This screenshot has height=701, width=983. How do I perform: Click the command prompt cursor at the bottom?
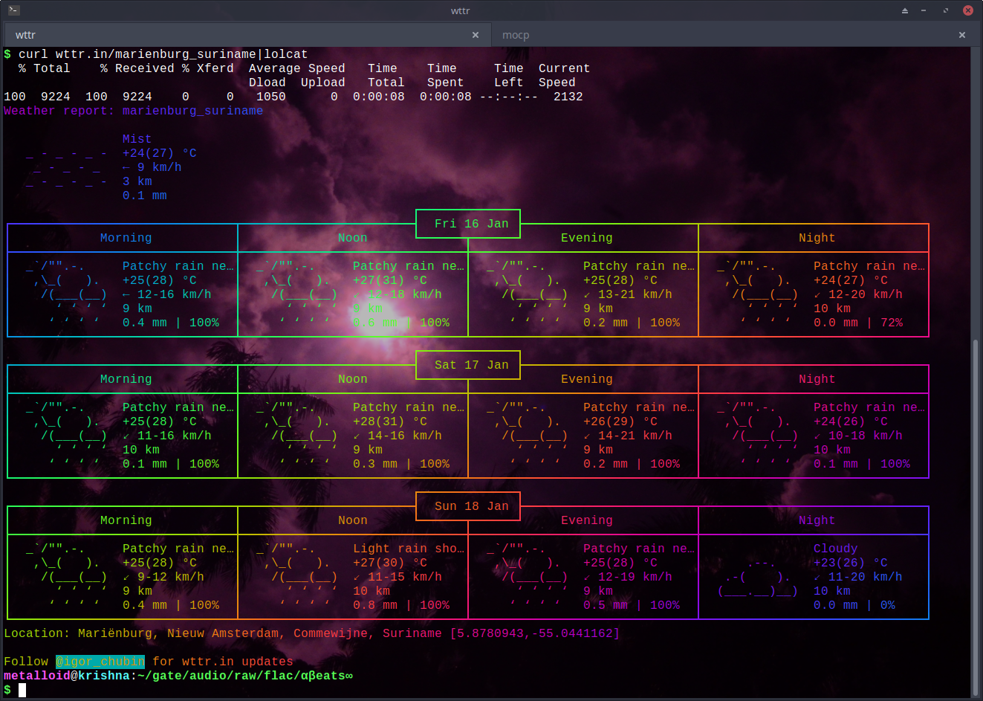(x=22, y=690)
